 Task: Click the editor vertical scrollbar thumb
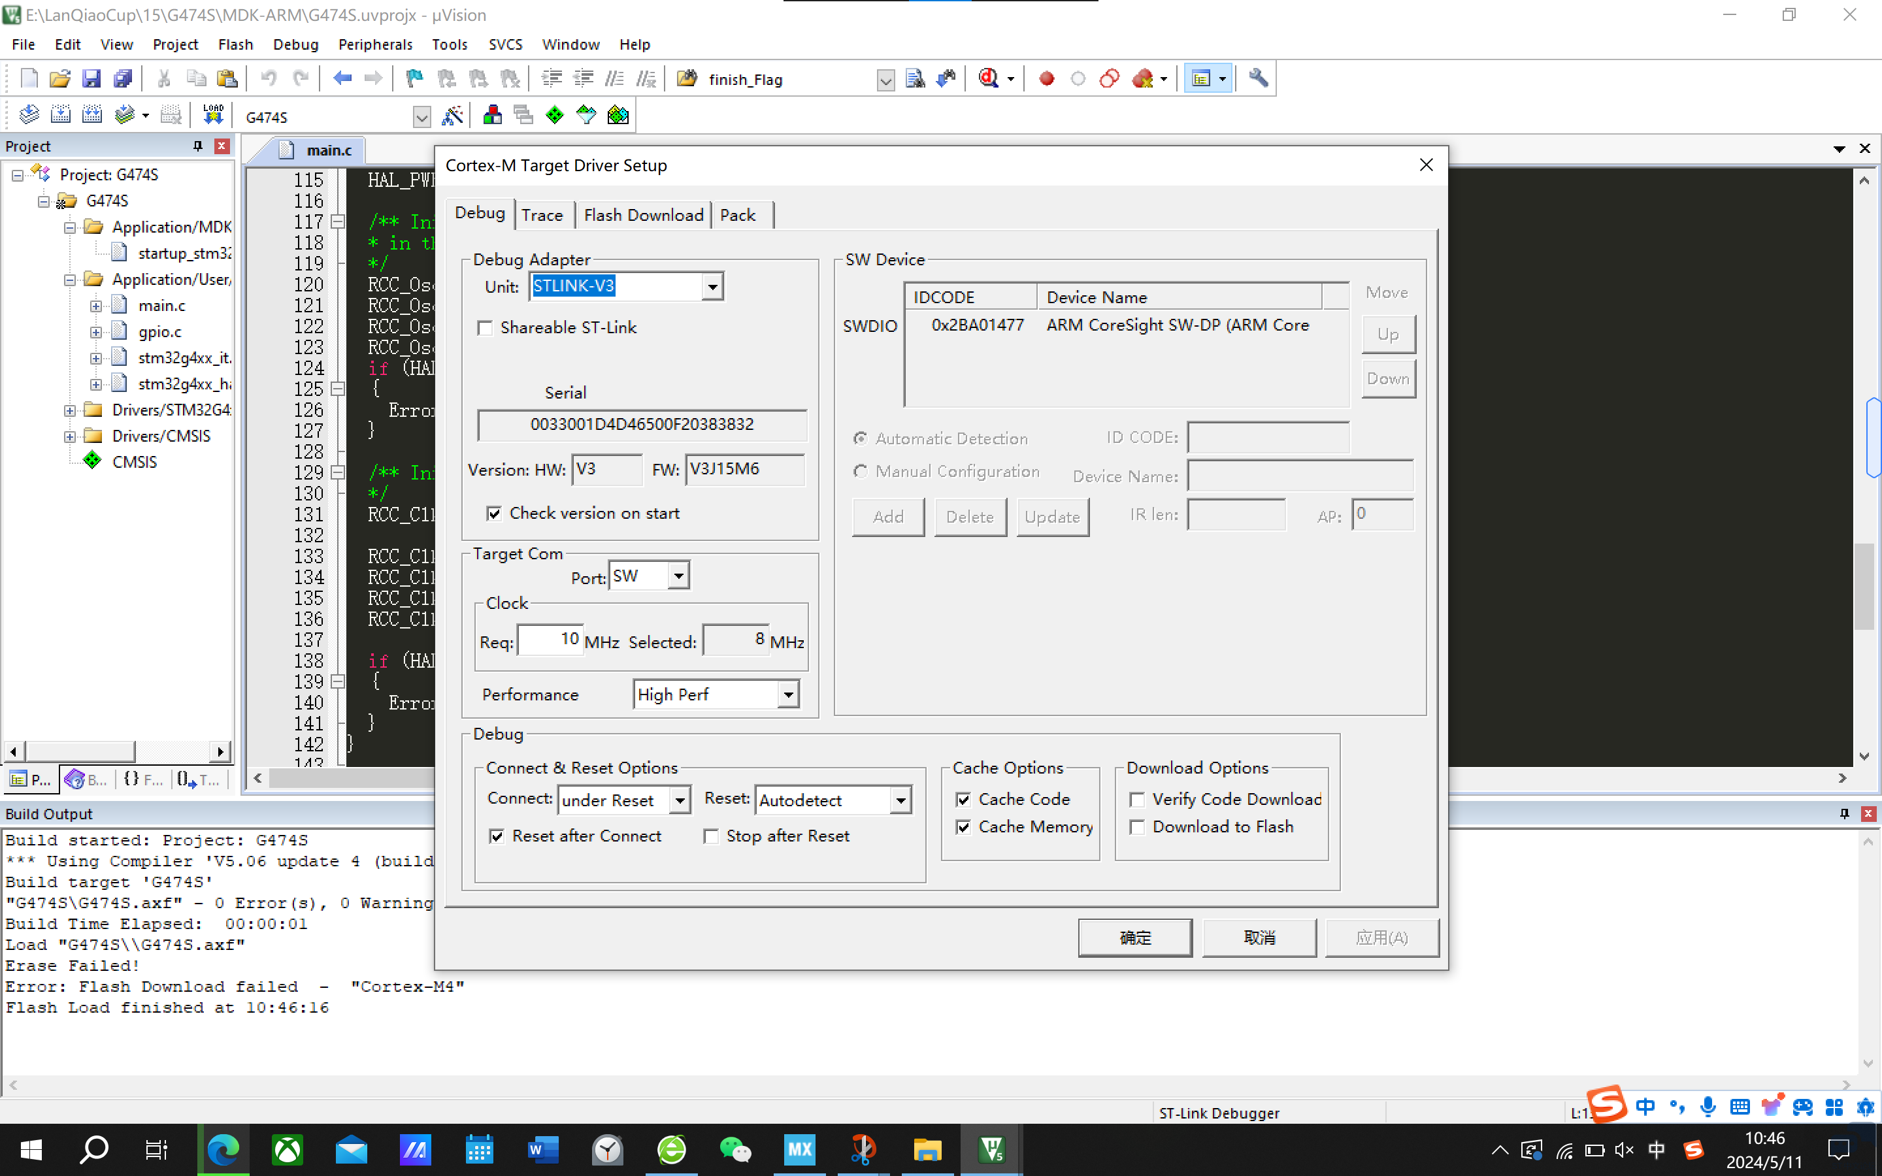1864,585
